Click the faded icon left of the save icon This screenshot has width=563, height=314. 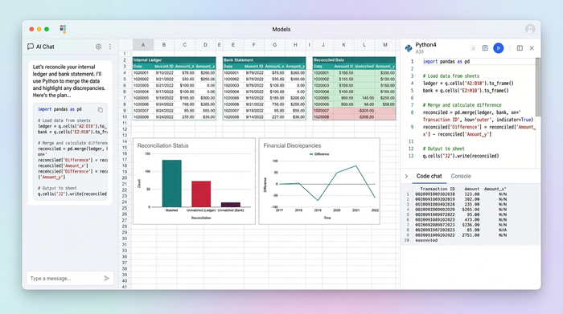pos(473,48)
